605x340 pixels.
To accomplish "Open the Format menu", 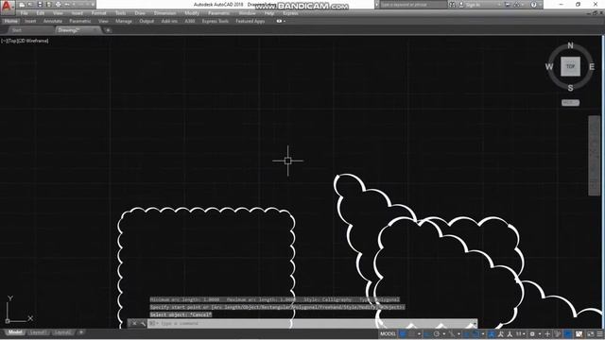I will pyautogui.click(x=98, y=13).
